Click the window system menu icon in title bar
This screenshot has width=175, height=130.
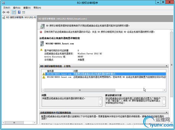click(x=3, y=2)
